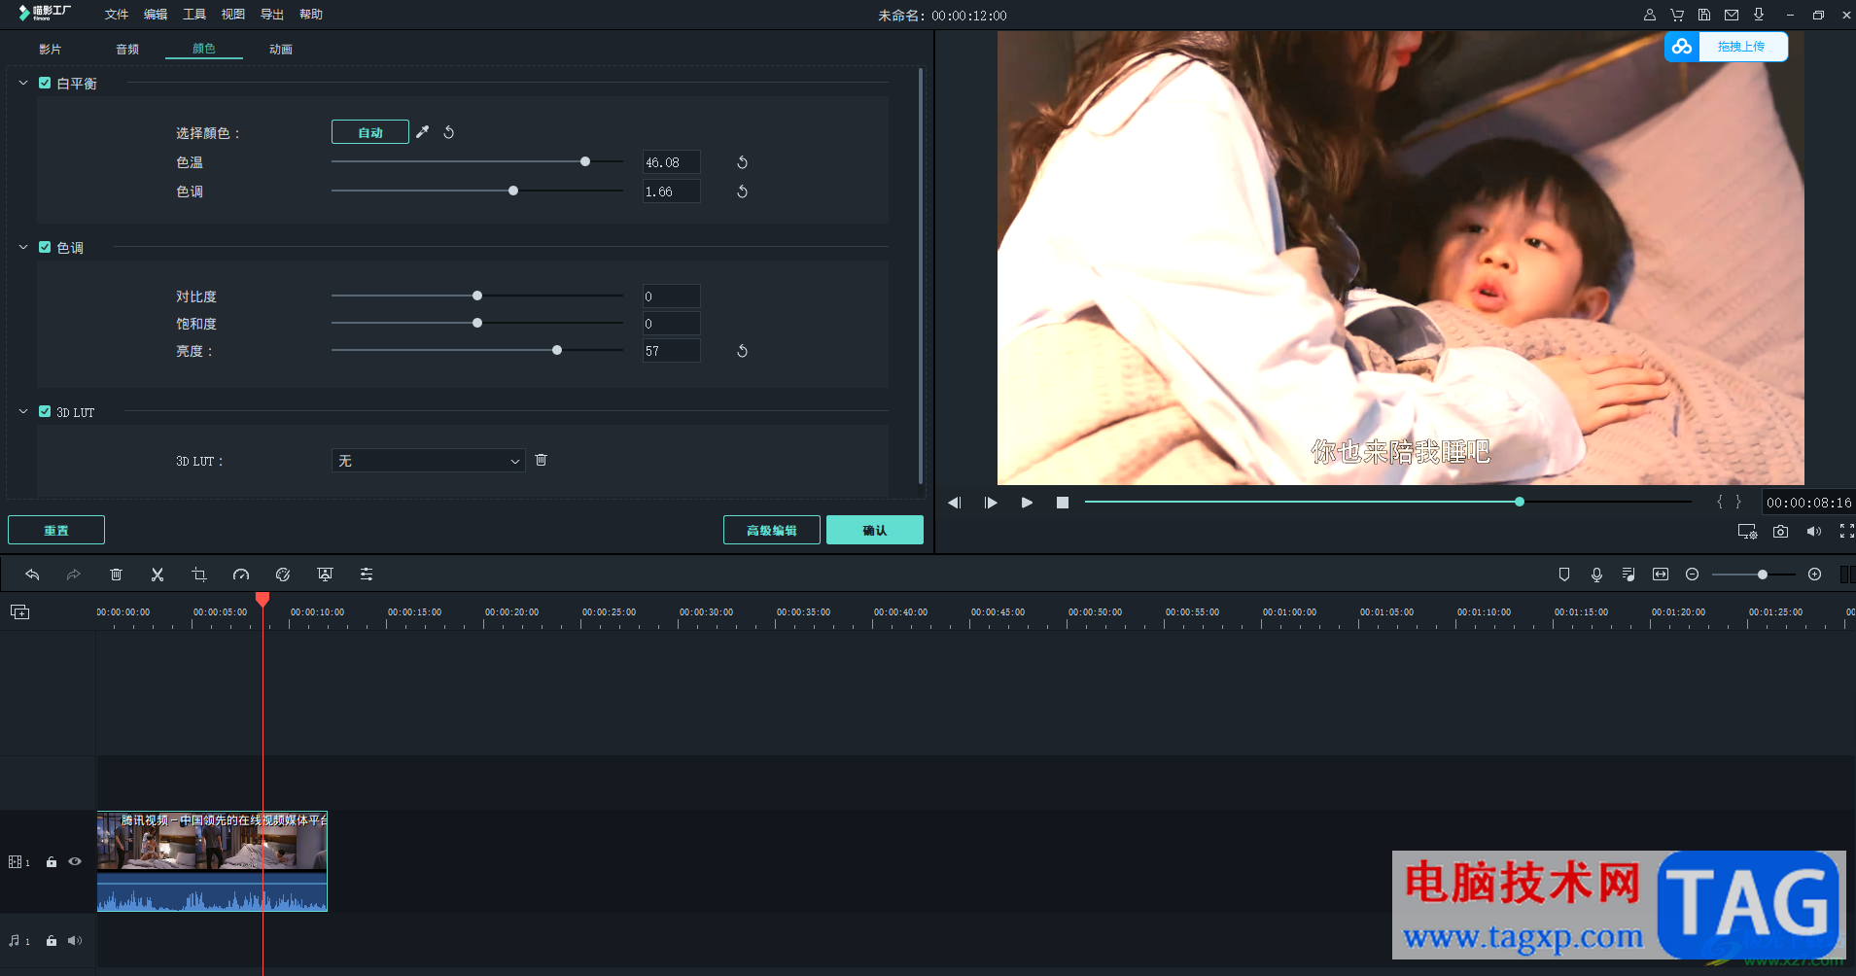1856x976 pixels.
Task: Reset the 色温 temperature value
Action: [742, 162]
